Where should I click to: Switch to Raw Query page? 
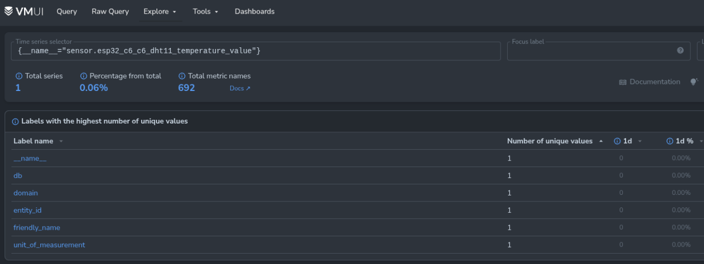click(x=110, y=11)
